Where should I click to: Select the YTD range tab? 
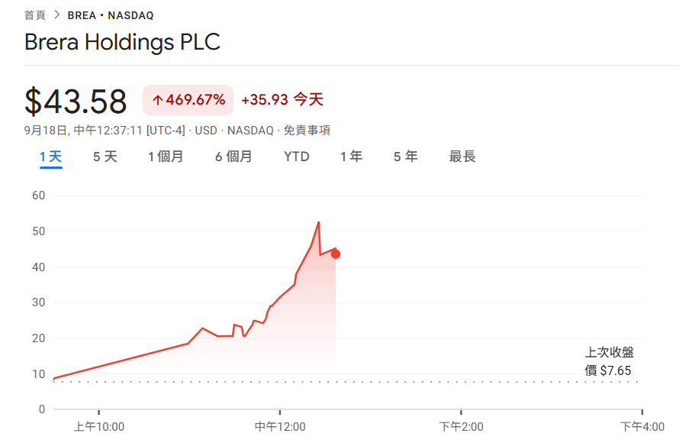pos(297,157)
